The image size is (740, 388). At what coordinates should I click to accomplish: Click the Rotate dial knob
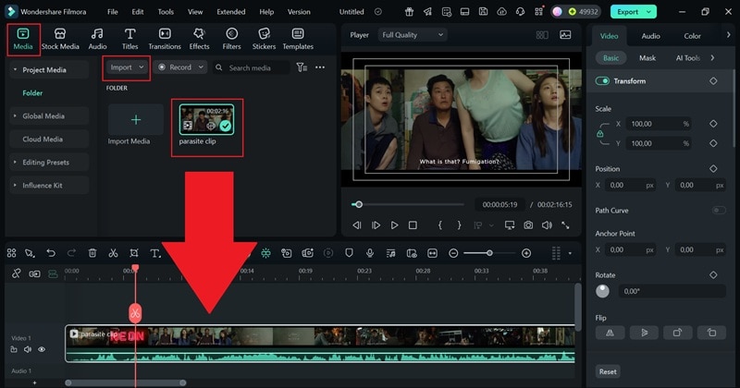602,291
